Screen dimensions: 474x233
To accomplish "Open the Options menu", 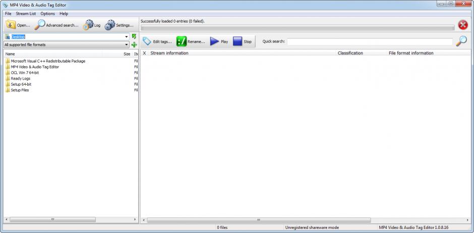I will pos(48,14).
